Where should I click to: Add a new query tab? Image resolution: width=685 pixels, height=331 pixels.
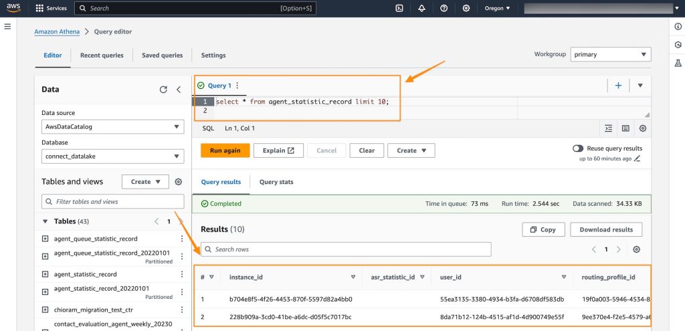[x=618, y=86]
